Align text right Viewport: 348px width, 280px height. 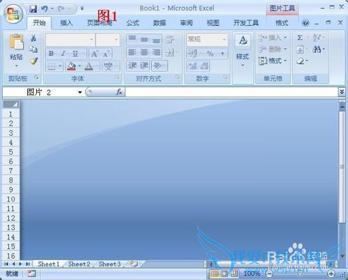(x=157, y=52)
